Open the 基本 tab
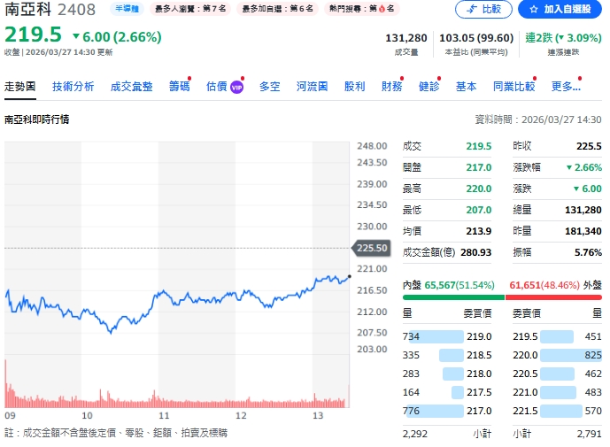Image resolution: width=610 pixels, height=447 pixels. point(466,87)
